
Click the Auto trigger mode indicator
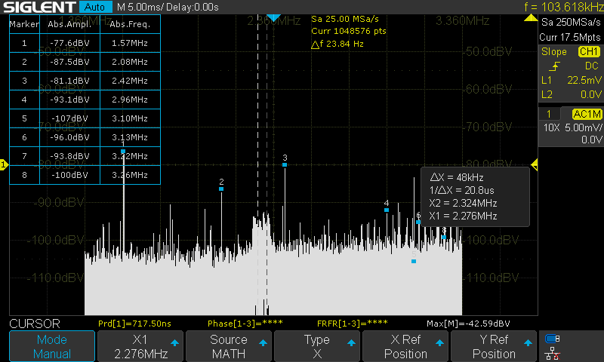click(x=95, y=7)
